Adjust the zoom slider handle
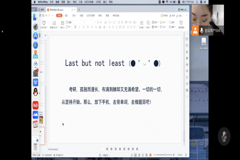This screenshot has height=160, width=240. [165, 155]
